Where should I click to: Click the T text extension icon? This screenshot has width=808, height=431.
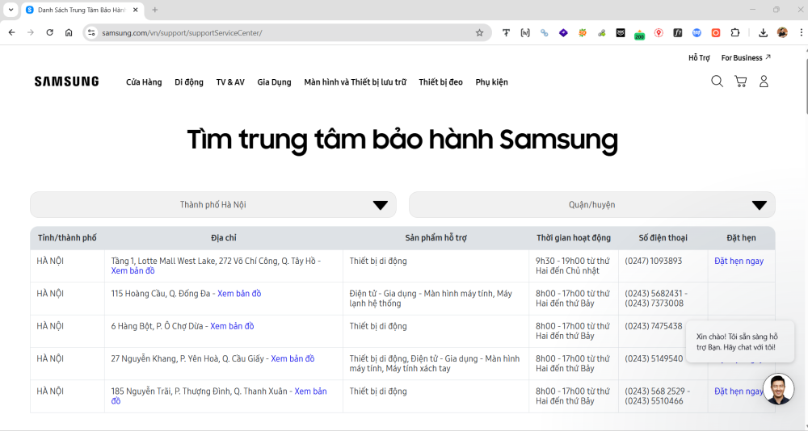(x=506, y=32)
